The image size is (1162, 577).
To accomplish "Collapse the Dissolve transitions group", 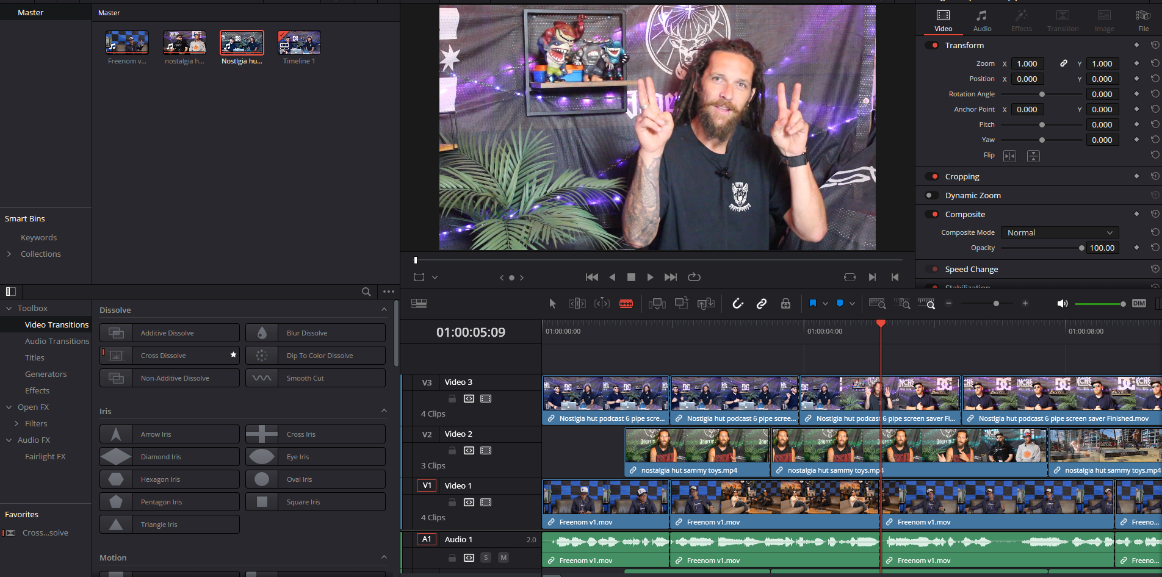I will tap(384, 310).
